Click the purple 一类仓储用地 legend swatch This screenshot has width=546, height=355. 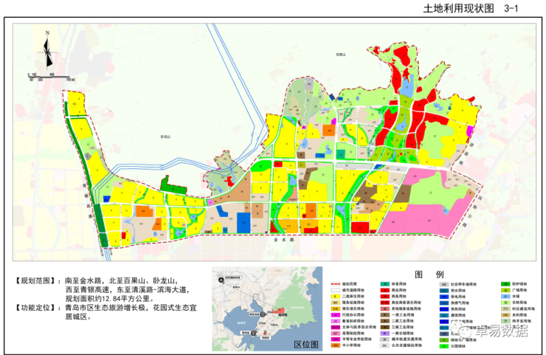coord(384,334)
